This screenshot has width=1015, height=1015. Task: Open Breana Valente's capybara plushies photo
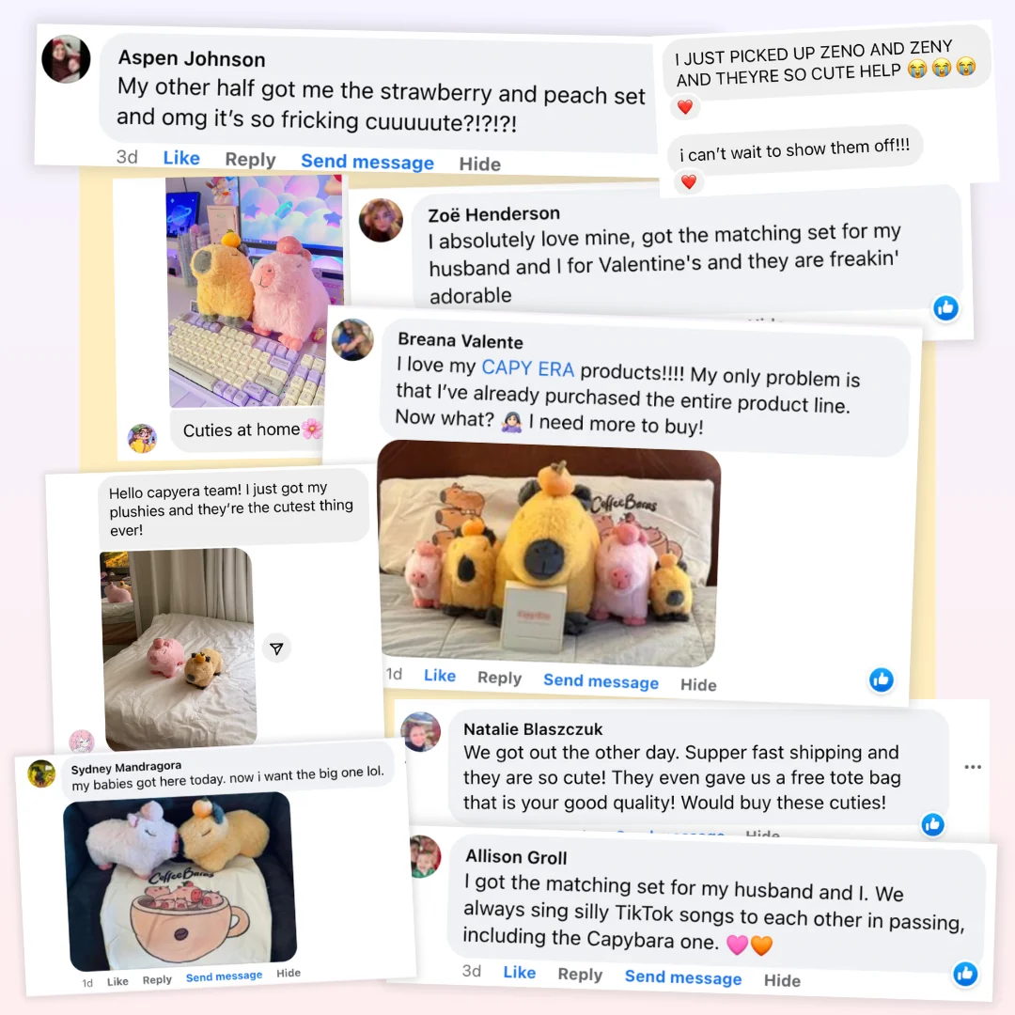point(549,554)
